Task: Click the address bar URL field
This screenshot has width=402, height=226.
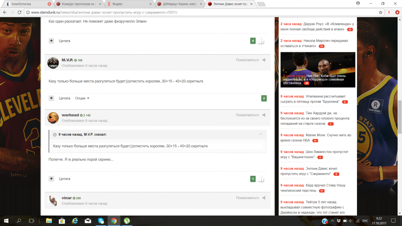Action: pyautogui.click(x=201, y=12)
